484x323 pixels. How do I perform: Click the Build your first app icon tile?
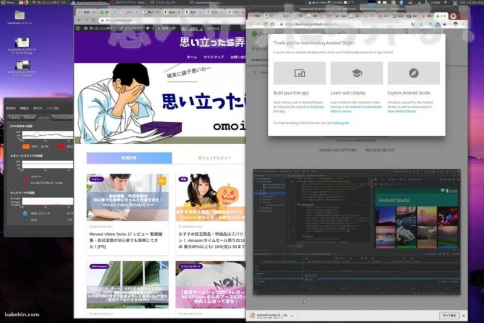click(299, 73)
